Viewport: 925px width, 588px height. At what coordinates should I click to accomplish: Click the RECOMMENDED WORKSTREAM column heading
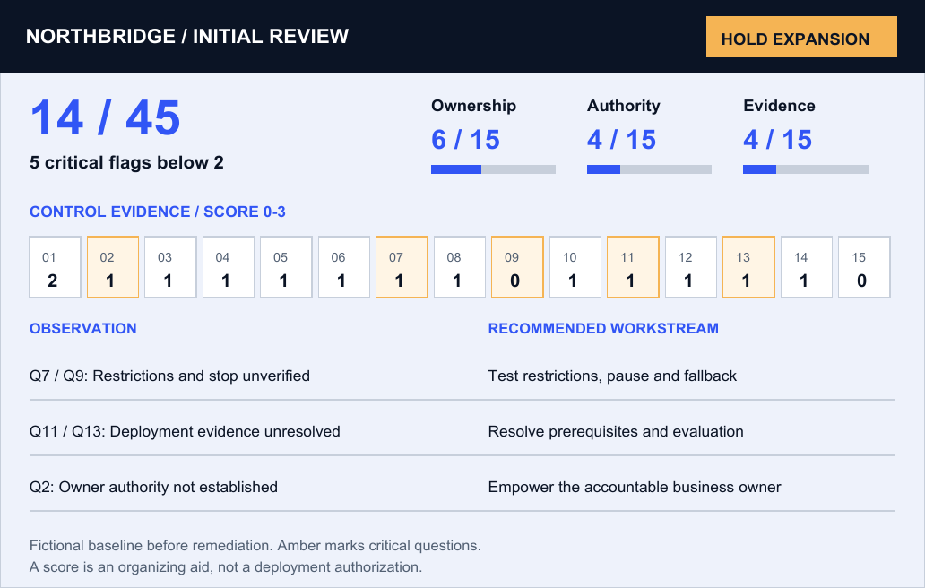[x=603, y=328]
